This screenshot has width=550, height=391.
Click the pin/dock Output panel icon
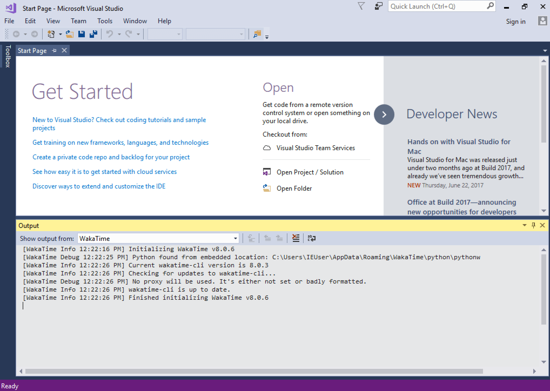pos(533,225)
